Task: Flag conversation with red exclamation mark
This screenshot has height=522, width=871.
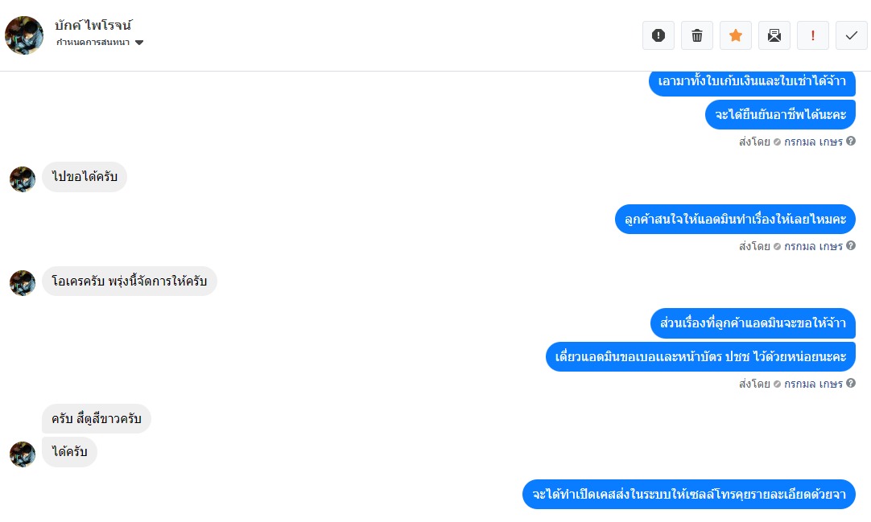Action: 813,35
